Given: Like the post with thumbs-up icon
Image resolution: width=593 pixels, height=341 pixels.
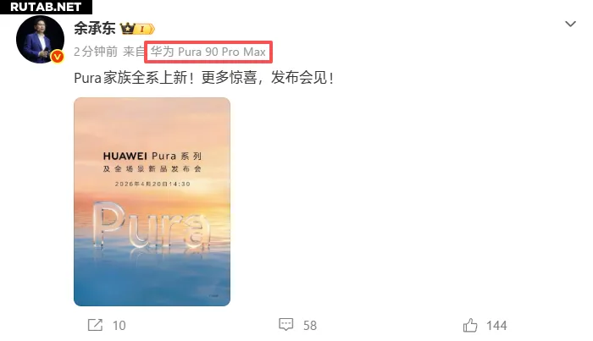Looking at the screenshot, I should point(470,325).
